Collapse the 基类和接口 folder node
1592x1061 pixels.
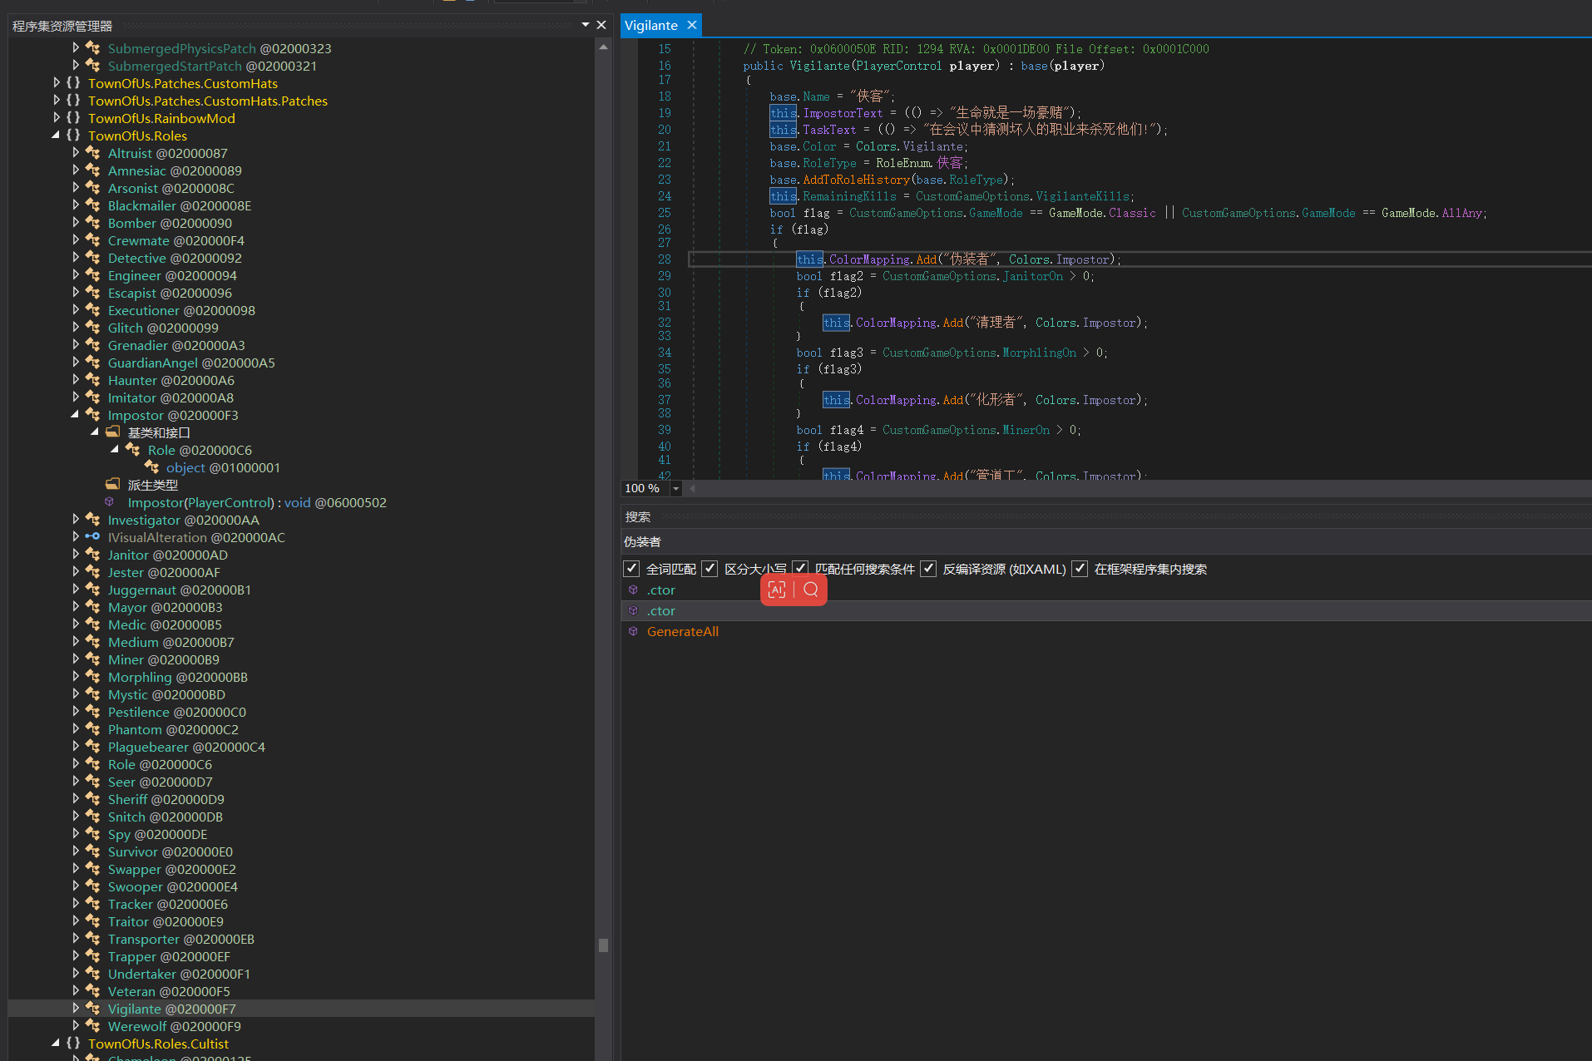(95, 432)
